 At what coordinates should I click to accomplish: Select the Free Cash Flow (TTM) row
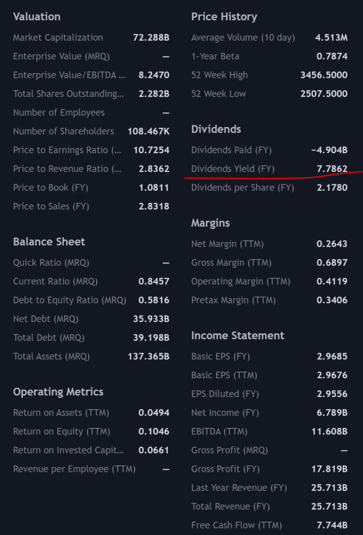point(270,526)
